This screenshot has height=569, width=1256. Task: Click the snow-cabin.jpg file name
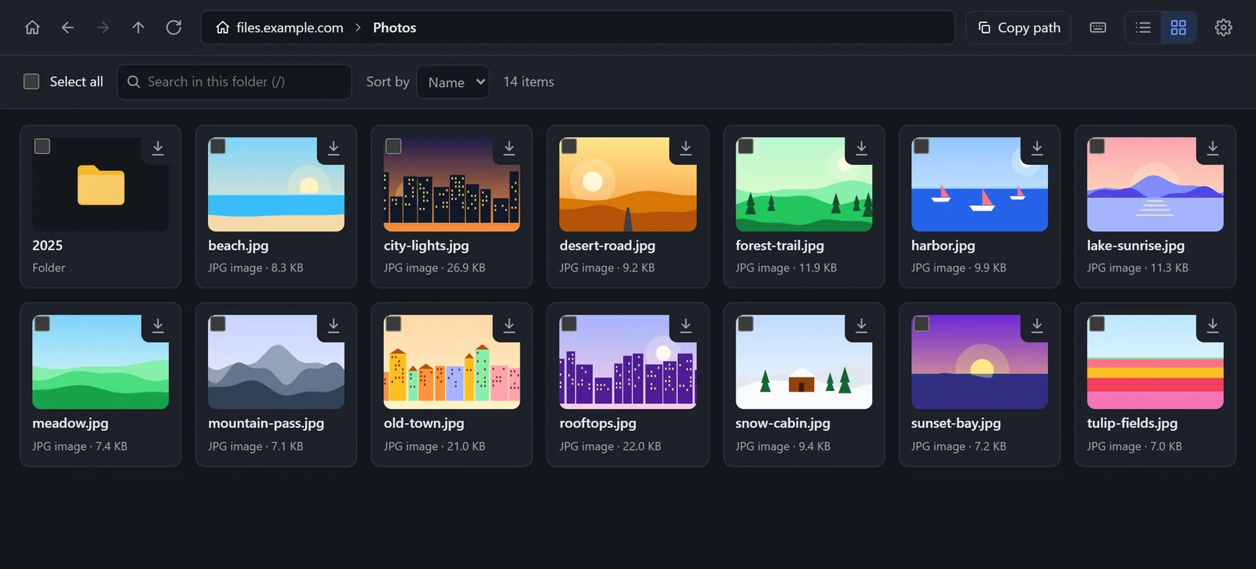783,423
